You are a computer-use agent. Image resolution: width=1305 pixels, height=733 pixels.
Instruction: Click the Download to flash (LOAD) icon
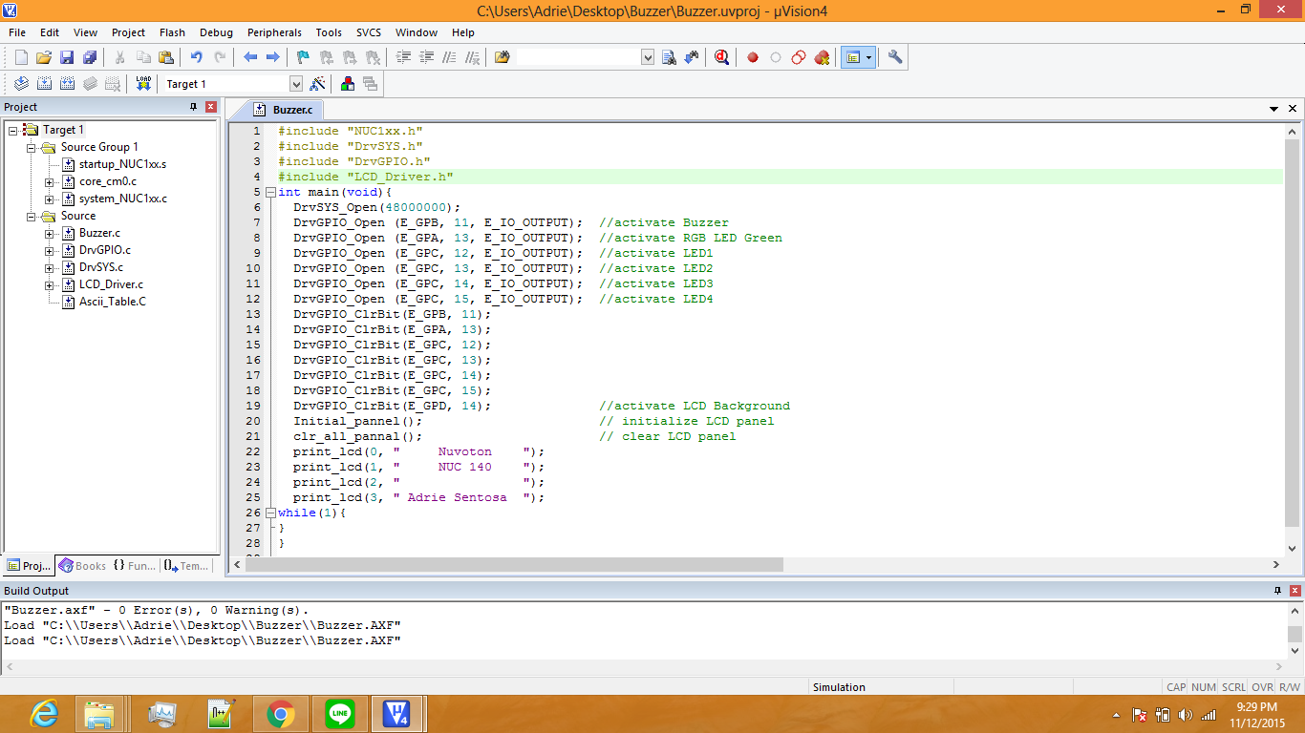pyautogui.click(x=143, y=84)
